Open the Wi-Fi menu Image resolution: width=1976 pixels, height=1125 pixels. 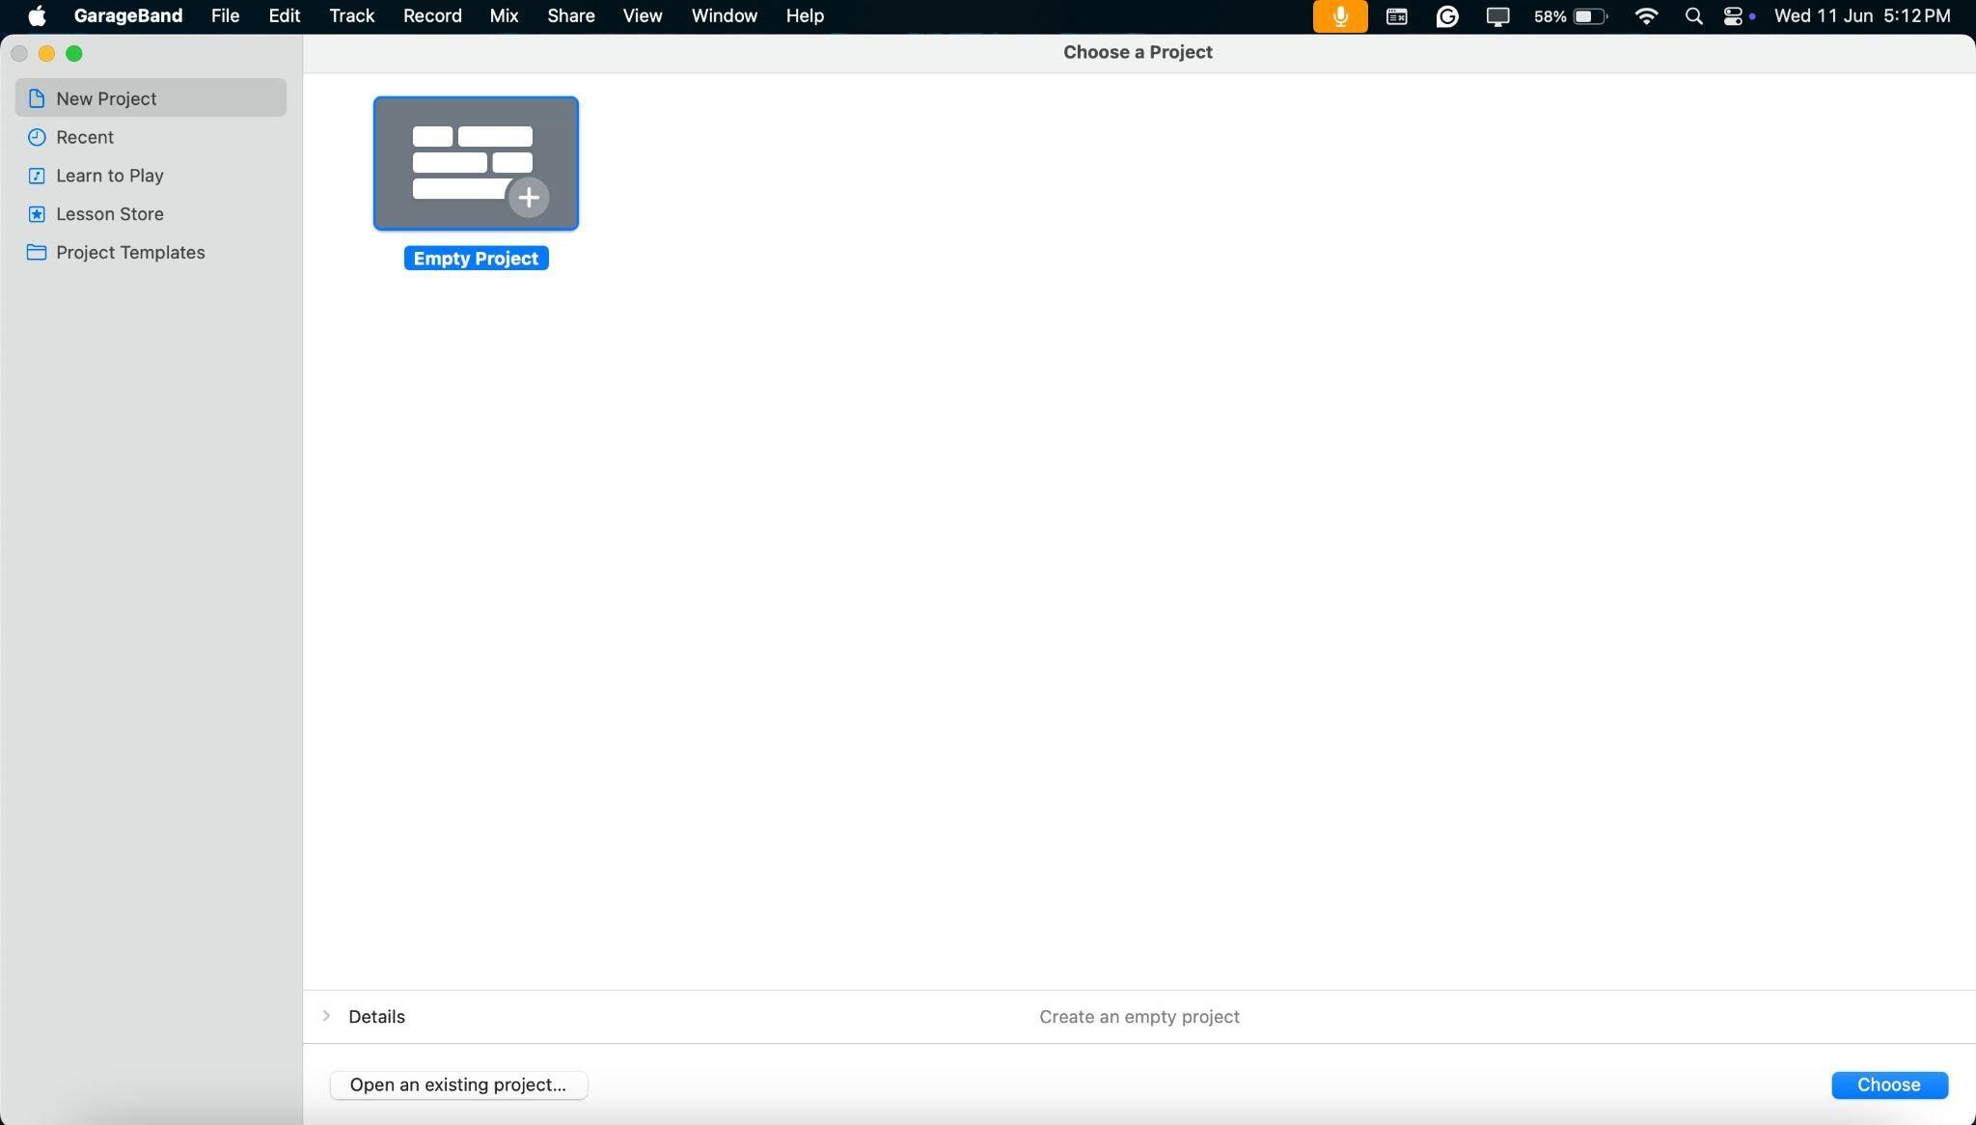1647,16
